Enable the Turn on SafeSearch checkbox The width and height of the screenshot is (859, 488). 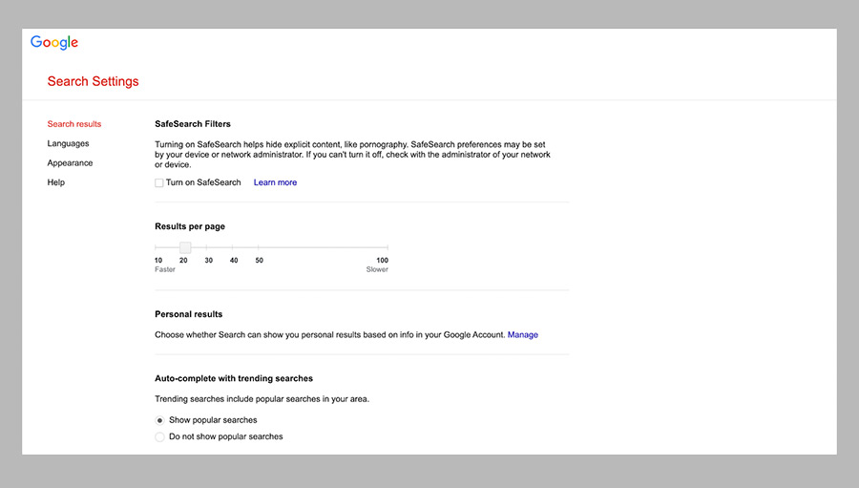point(159,182)
